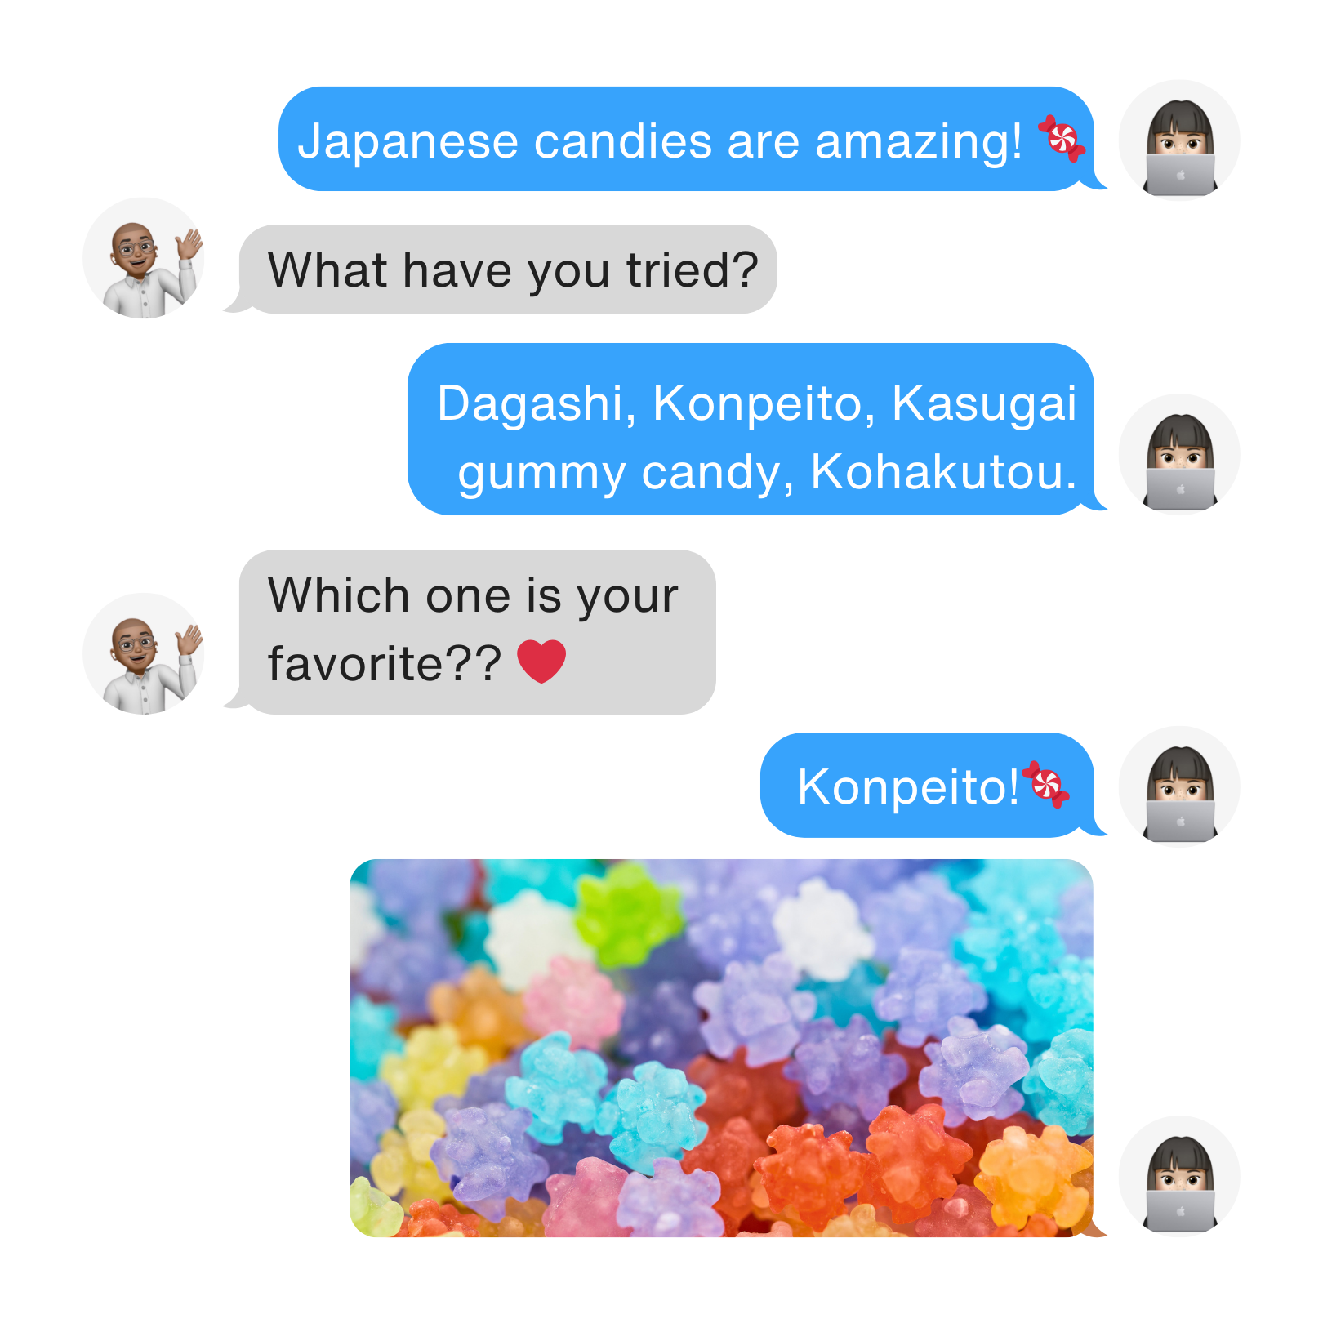The width and height of the screenshot is (1323, 1323).
Task: Open the waving man avatar beside the favorite question
Action: (x=144, y=654)
